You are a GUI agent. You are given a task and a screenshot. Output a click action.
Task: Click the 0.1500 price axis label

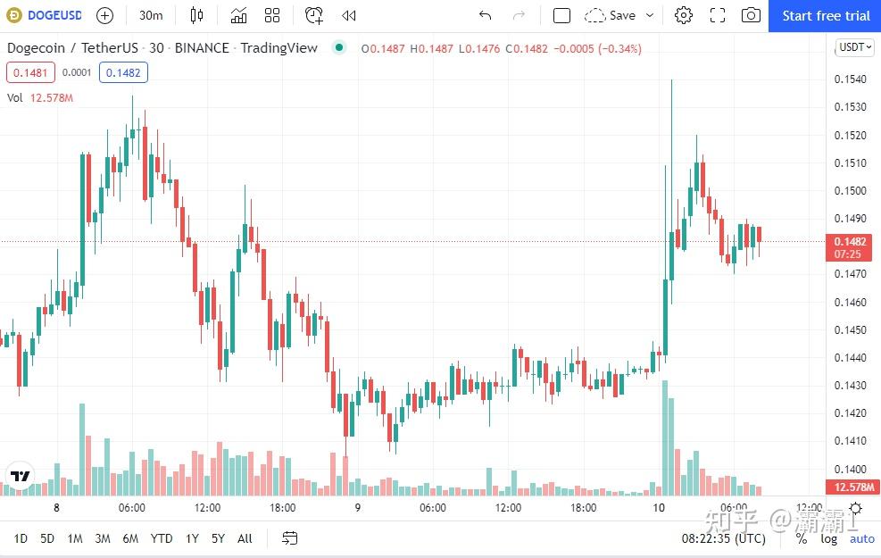(850, 190)
